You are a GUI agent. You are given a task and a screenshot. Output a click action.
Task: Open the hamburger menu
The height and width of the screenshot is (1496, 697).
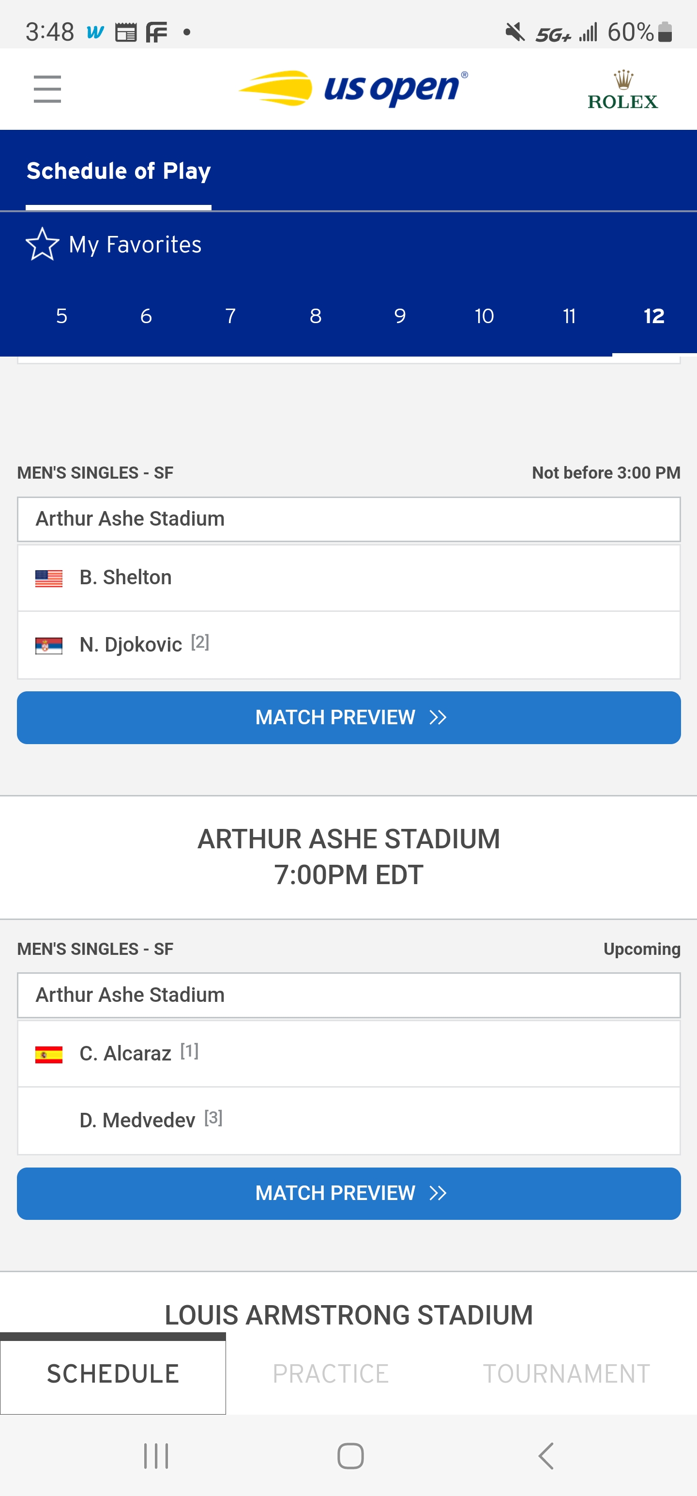(x=47, y=89)
